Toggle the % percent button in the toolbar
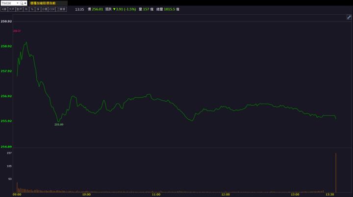 click(x=32, y=9)
